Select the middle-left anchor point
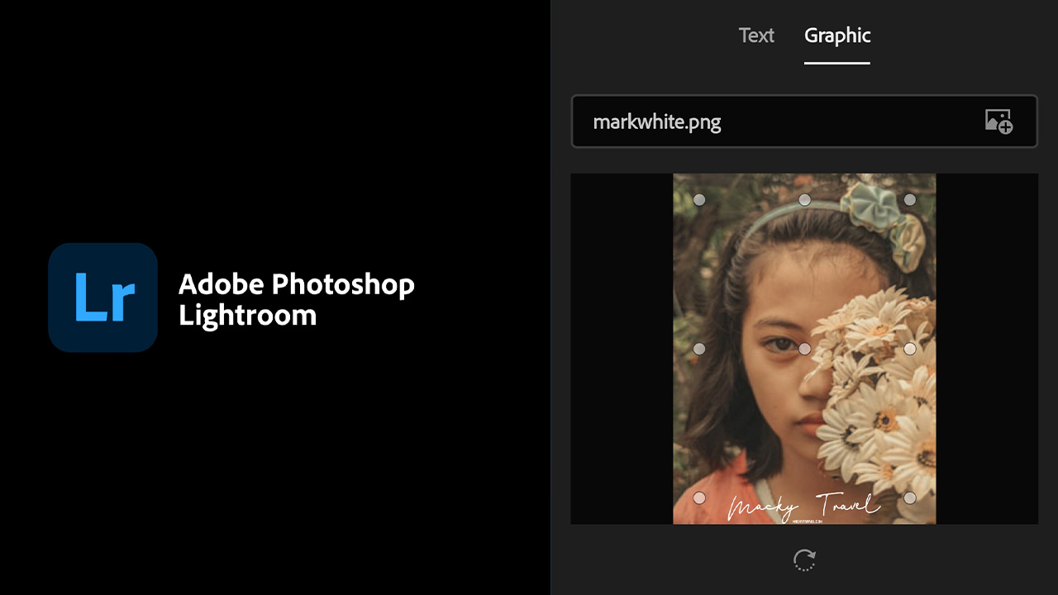The width and height of the screenshot is (1058, 595). tap(699, 349)
